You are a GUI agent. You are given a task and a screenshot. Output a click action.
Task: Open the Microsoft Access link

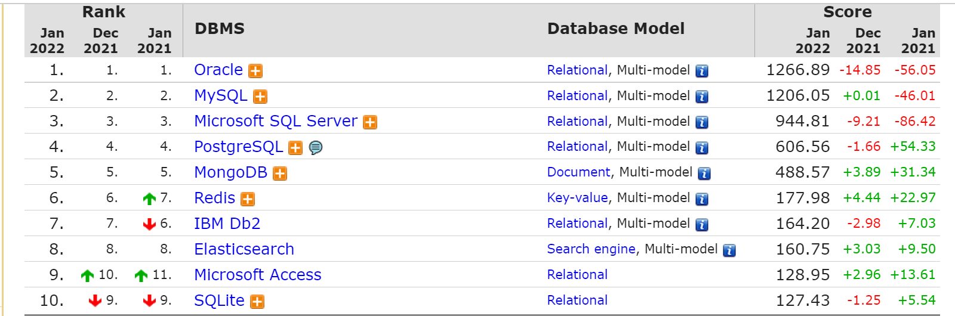(x=258, y=275)
